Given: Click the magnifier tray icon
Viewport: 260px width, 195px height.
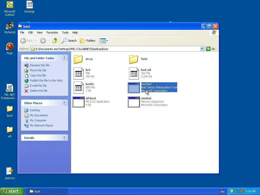Looking at the screenshot, I should [x=241, y=191].
